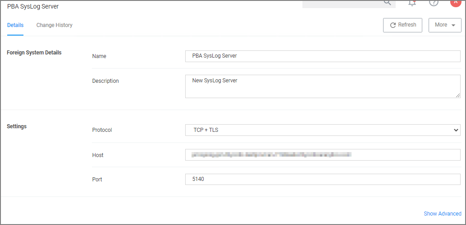
Task: Grab the Description resize handle
Action: [458, 95]
